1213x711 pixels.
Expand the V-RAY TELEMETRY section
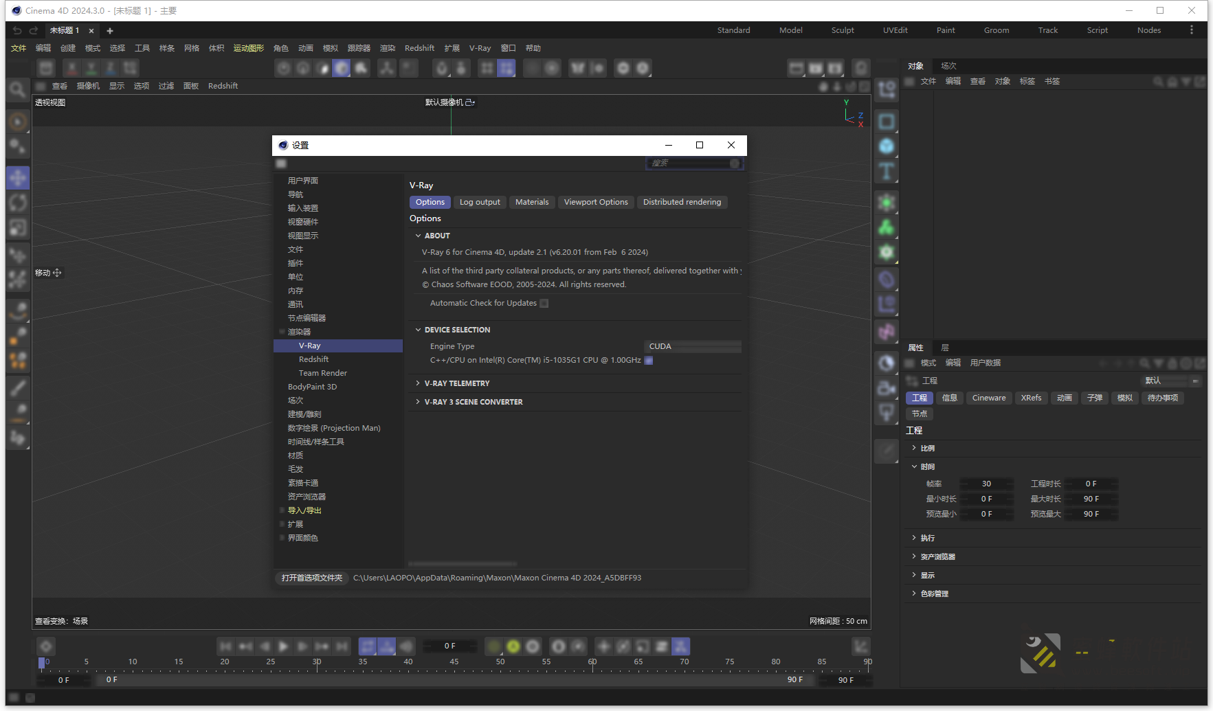[418, 383]
